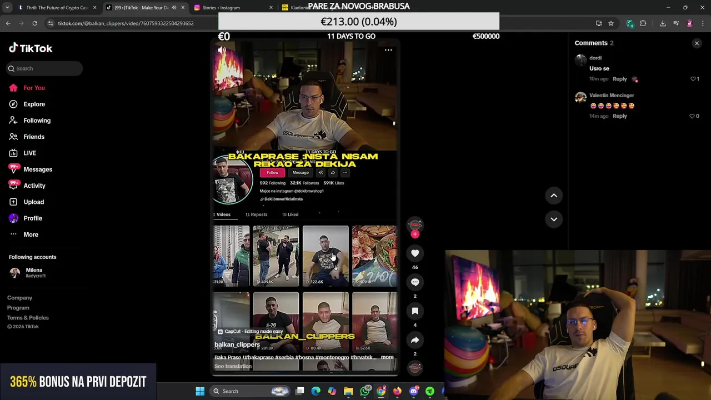
Task: Open Microsoft Edge from taskbar
Action: 316,391
